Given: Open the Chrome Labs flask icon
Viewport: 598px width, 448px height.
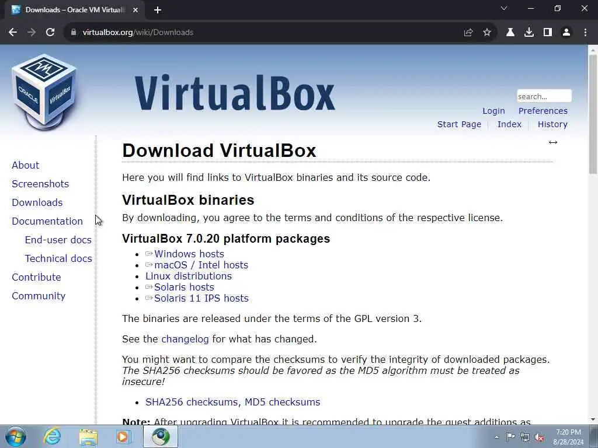Looking at the screenshot, I should [510, 33].
